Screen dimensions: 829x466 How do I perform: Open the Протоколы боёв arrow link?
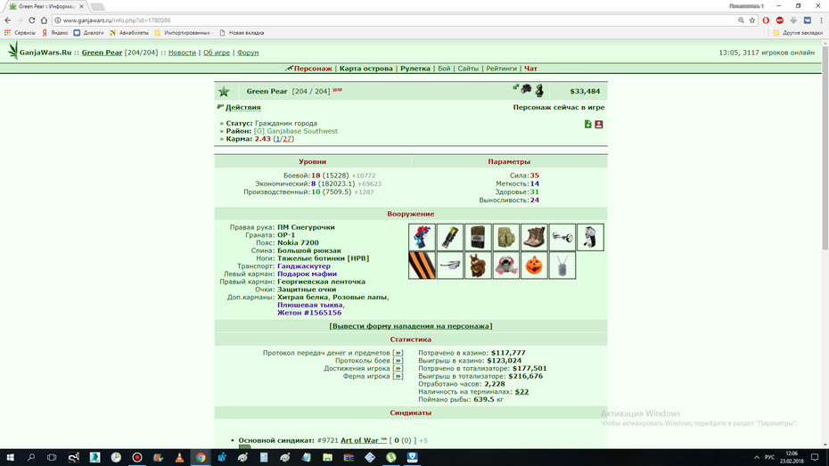(398, 361)
